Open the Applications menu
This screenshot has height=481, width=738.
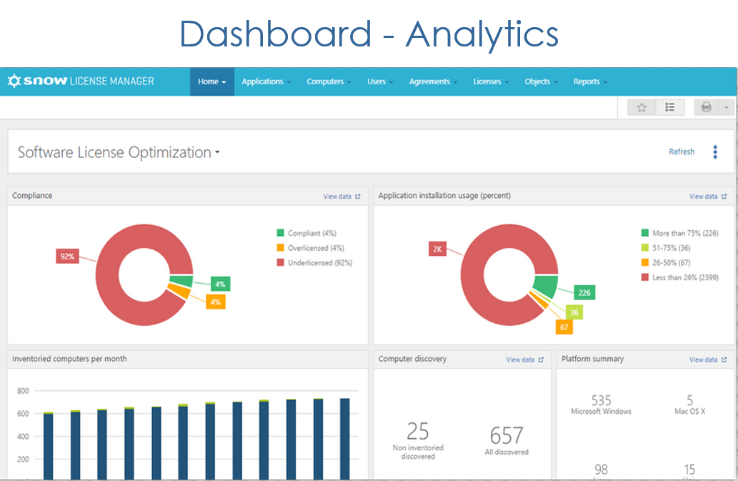tap(266, 81)
